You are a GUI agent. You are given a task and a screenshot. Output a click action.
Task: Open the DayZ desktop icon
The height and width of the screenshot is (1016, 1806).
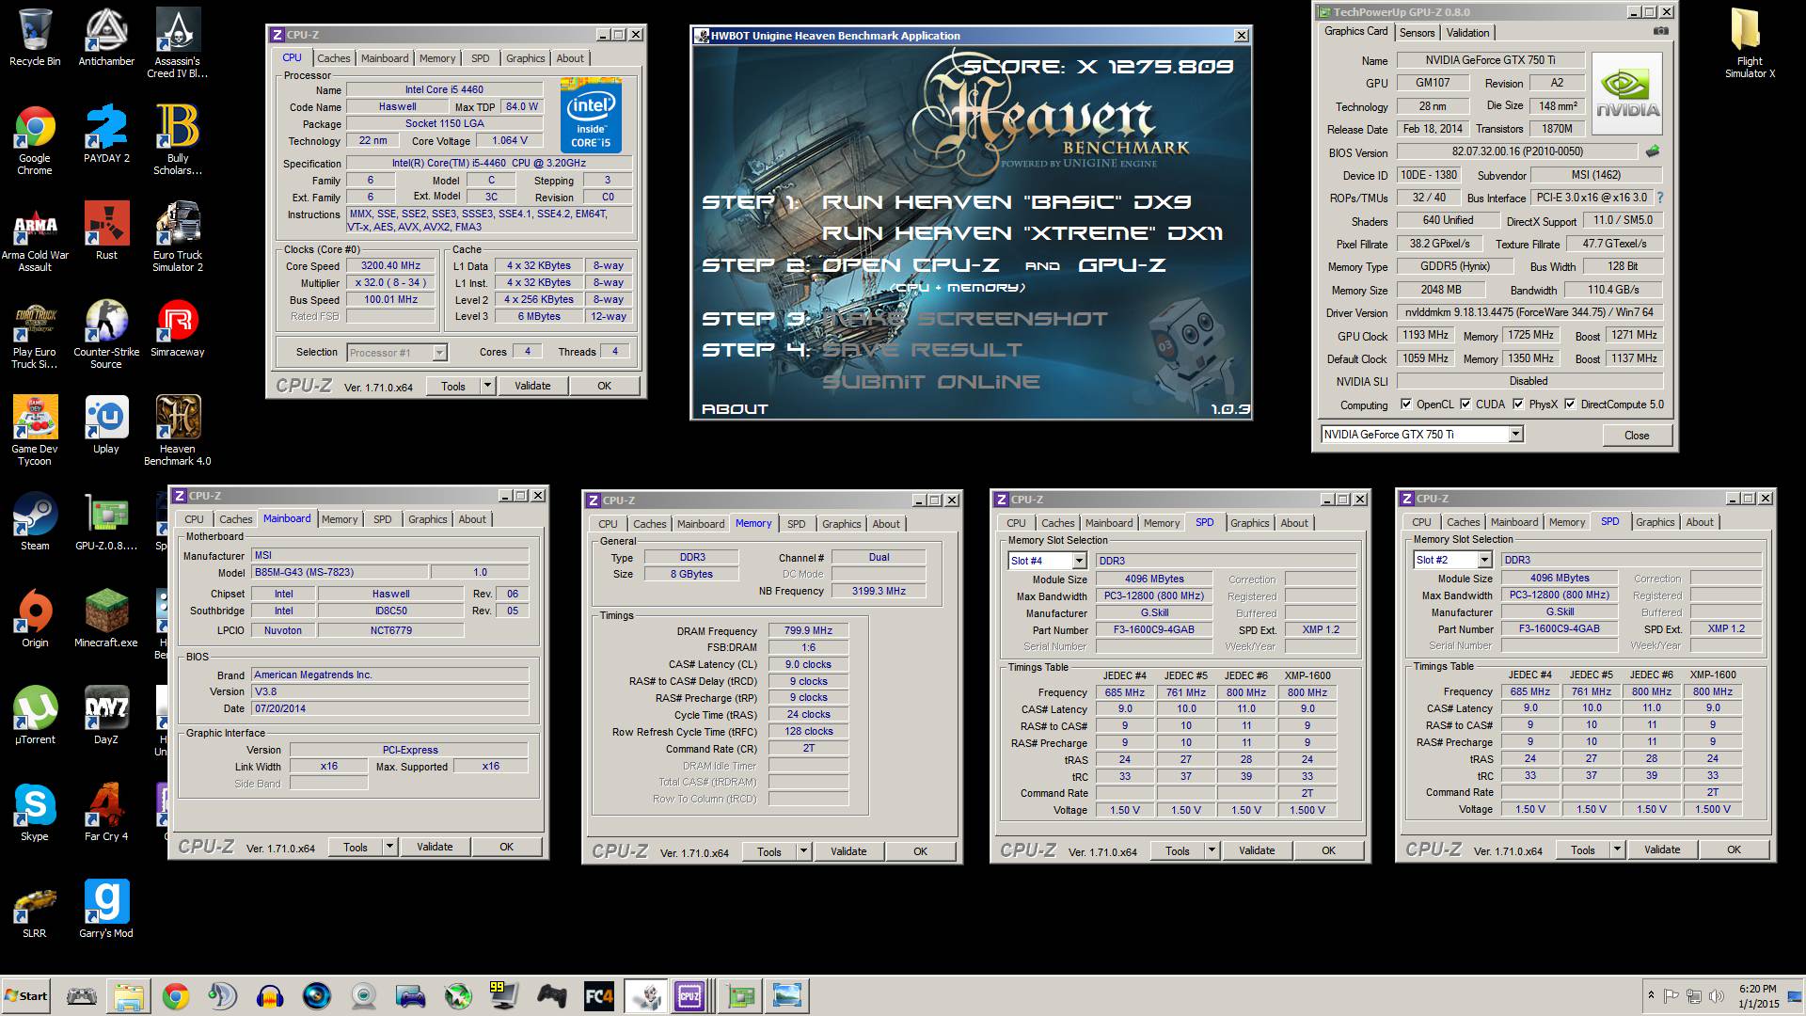(x=106, y=715)
